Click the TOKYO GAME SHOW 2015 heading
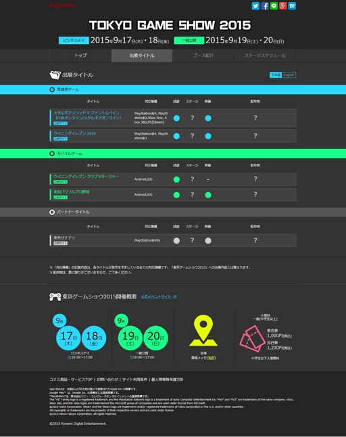The image size is (346, 437). coord(170,25)
